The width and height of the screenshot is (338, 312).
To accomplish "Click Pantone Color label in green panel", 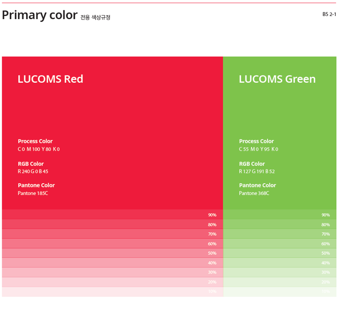I will 257,185.
